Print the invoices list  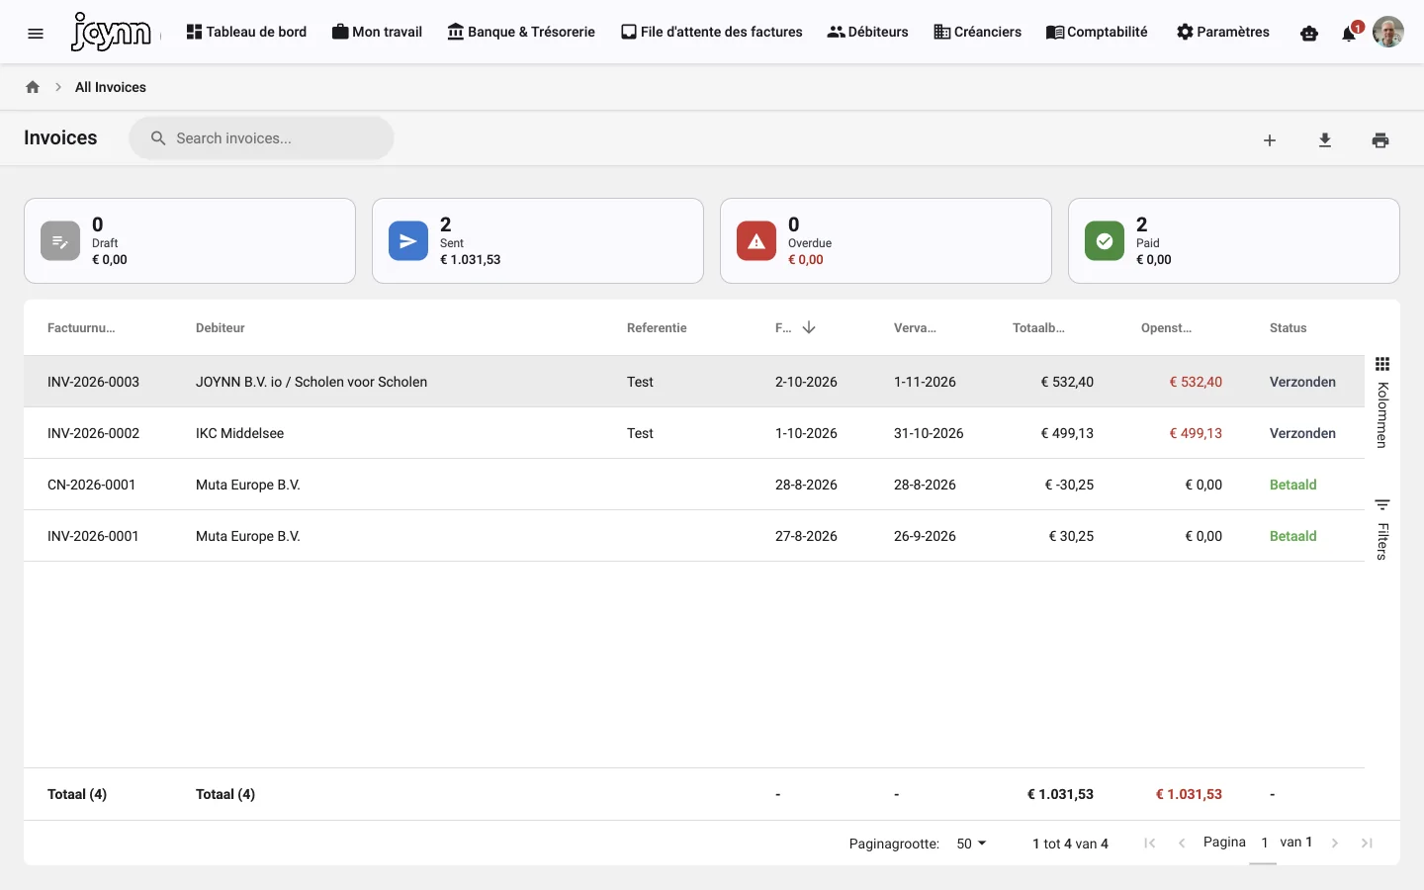pyautogui.click(x=1380, y=140)
